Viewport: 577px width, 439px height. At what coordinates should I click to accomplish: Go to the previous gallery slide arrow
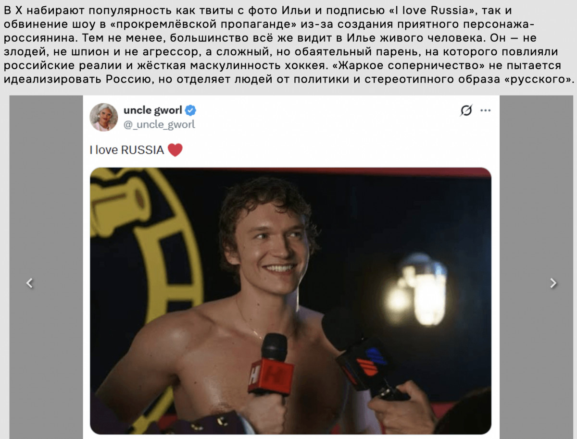tap(30, 283)
